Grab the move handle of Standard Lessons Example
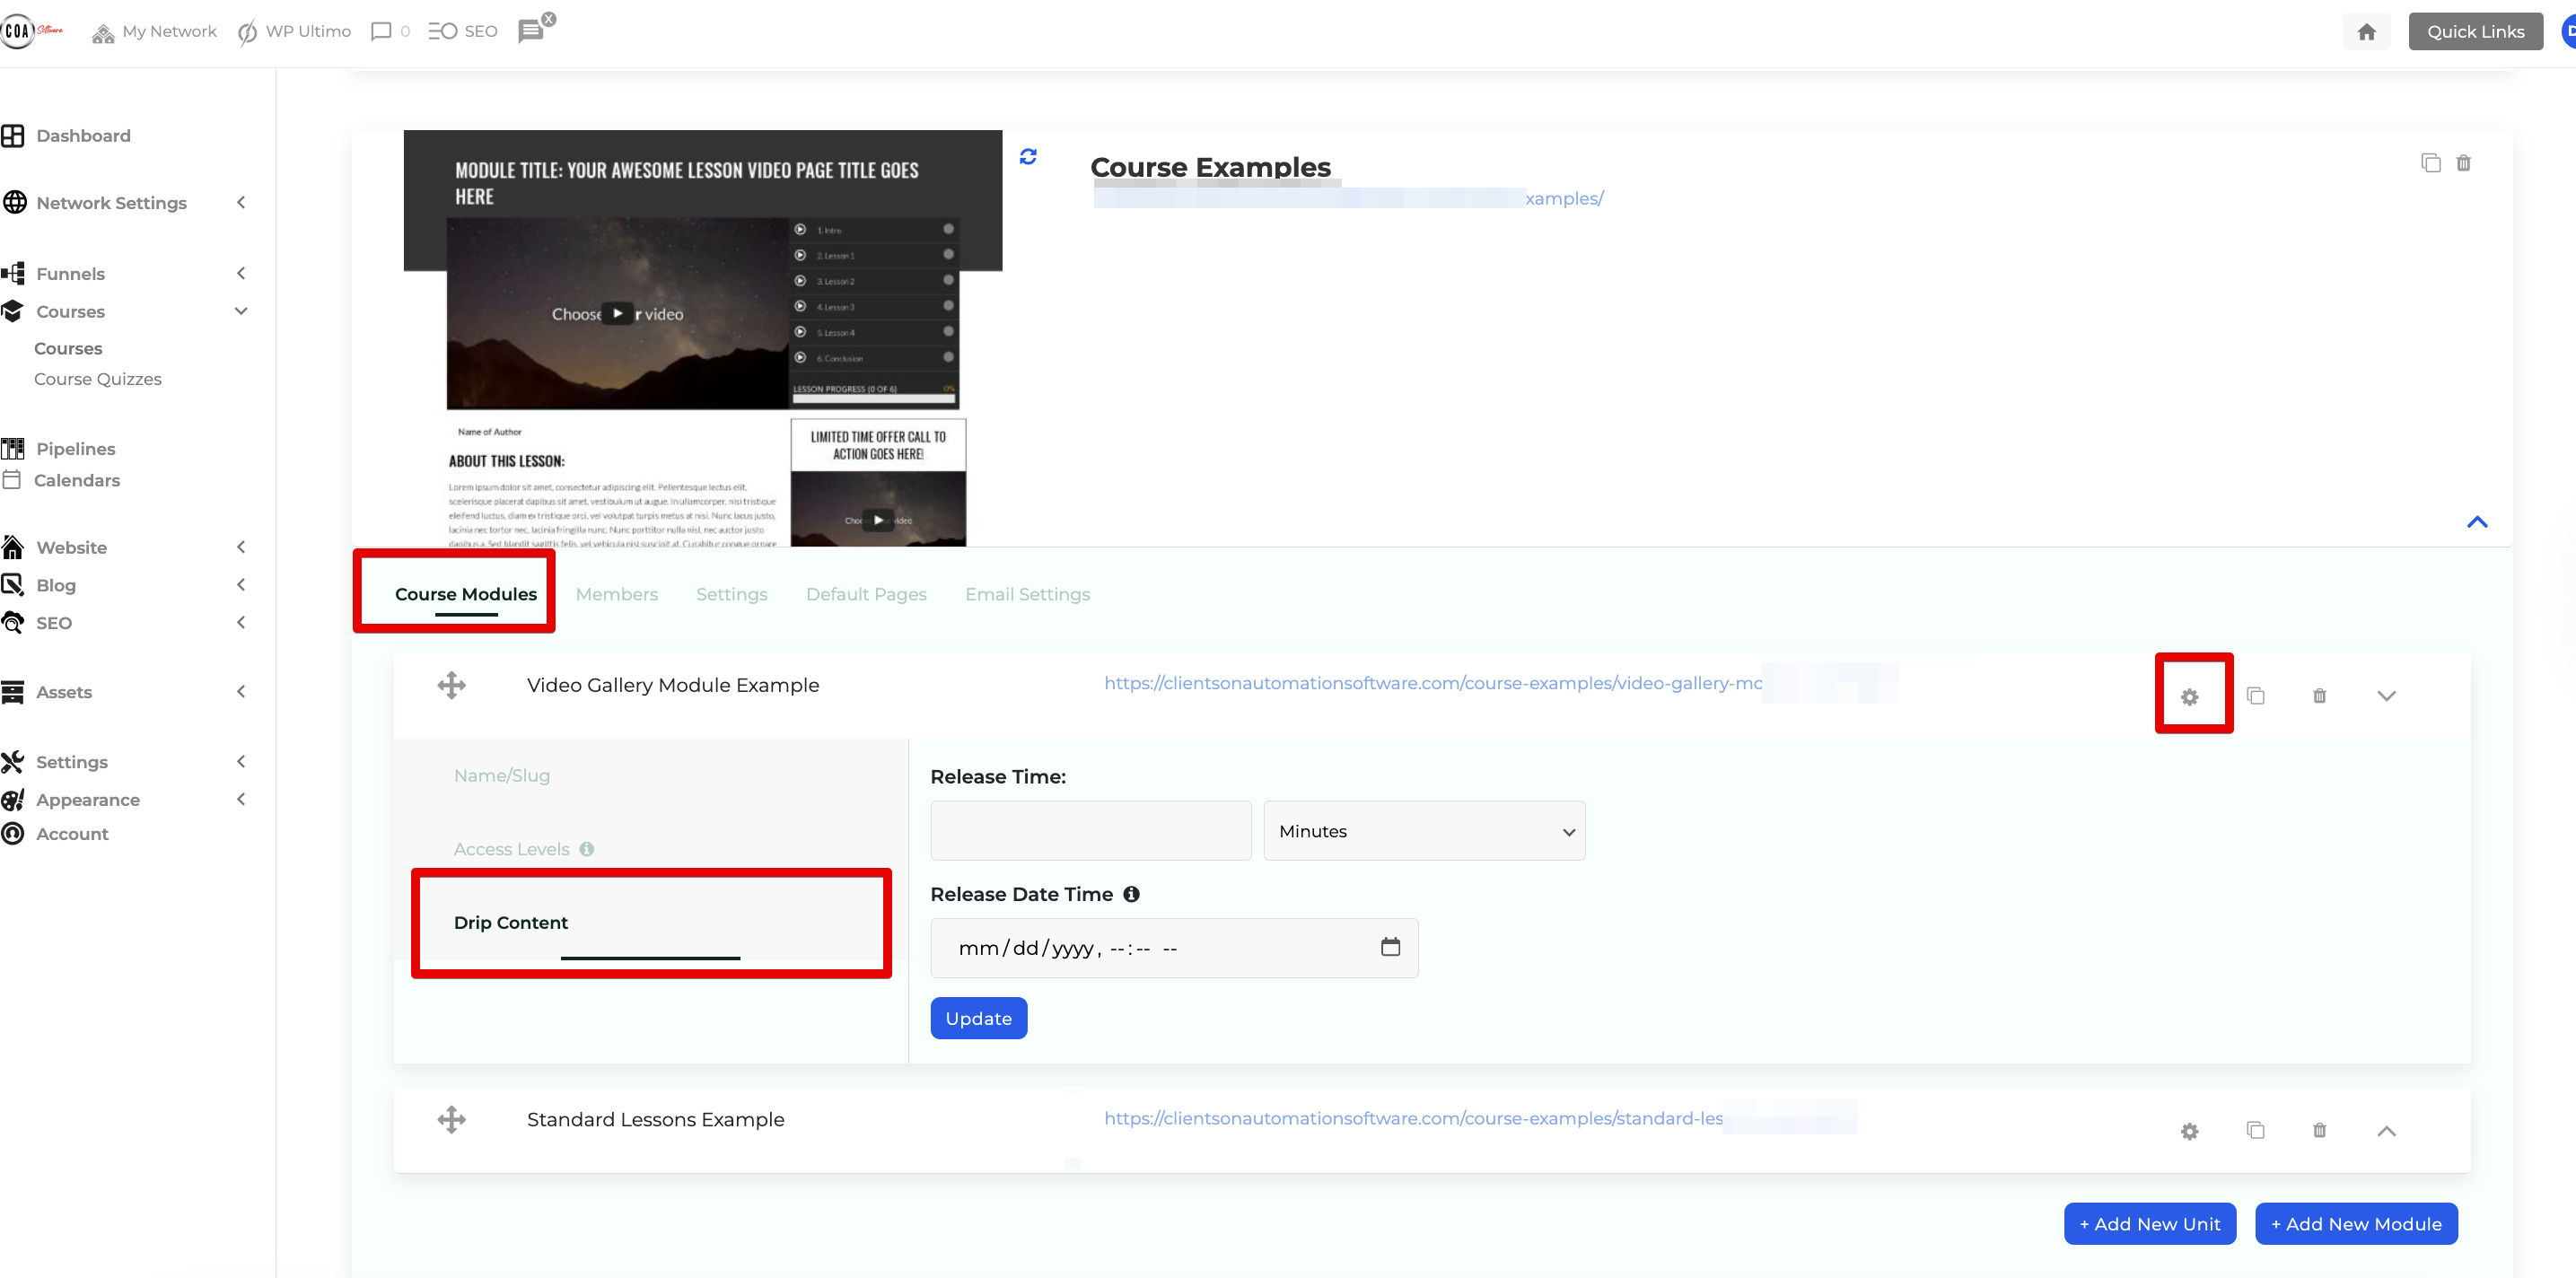 pos(451,1119)
